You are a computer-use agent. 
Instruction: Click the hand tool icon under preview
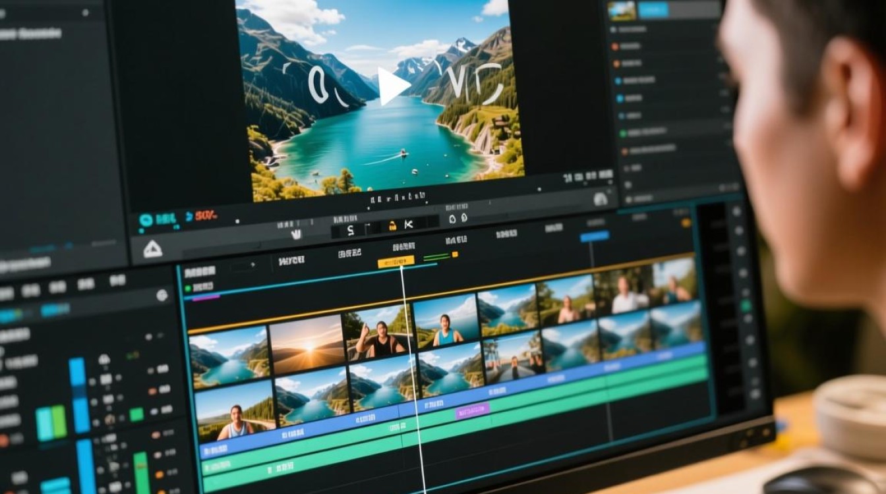(x=296, y=233)
